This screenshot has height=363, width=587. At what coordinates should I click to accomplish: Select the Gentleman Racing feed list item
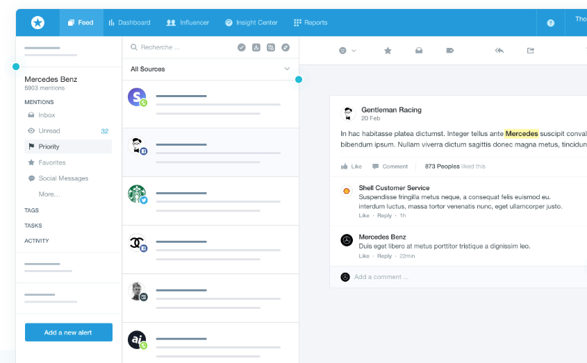pos(210,152)
